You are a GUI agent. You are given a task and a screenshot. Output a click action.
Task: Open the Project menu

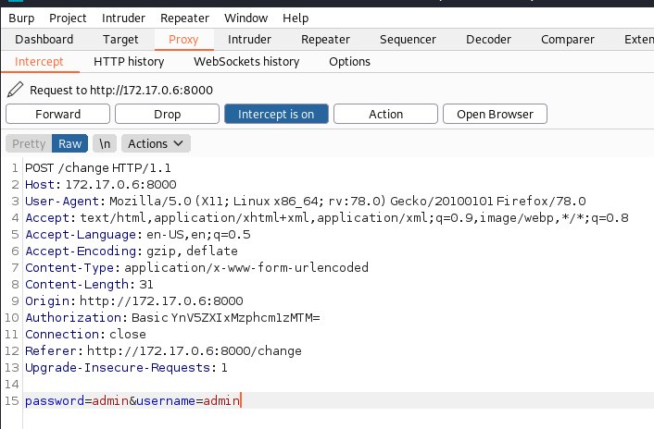(68, 18)
